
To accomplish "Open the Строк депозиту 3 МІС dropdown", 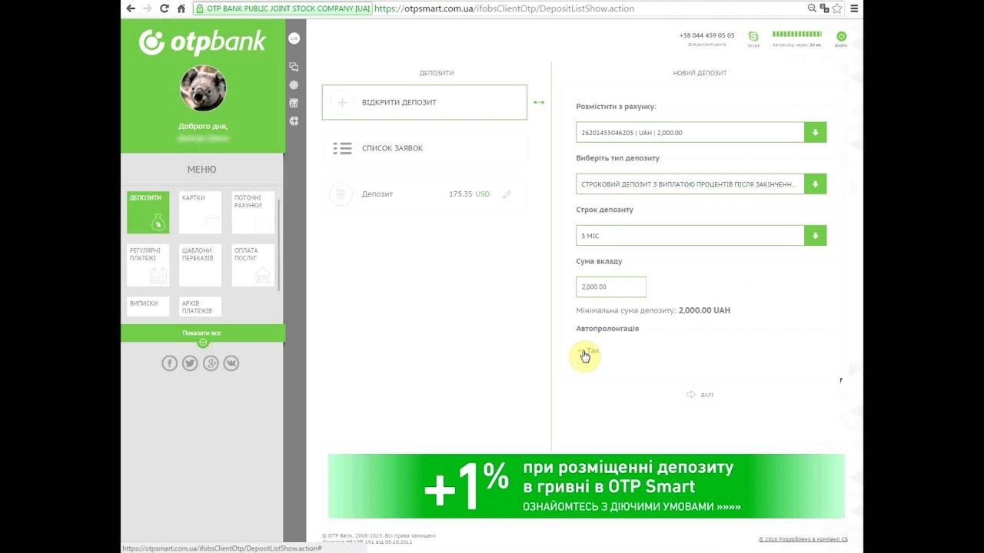I will point(701,235).
